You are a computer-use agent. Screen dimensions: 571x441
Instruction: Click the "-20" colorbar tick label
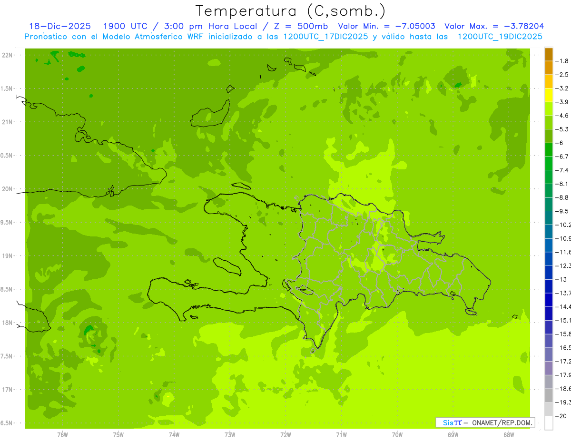[561, 416]
